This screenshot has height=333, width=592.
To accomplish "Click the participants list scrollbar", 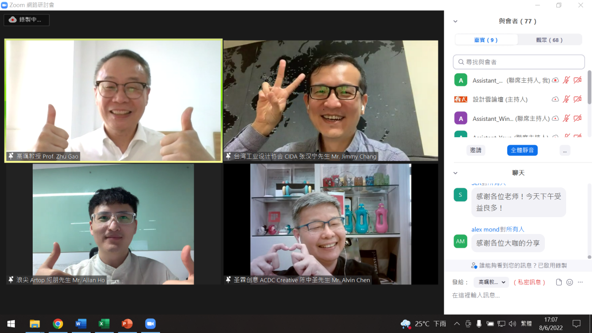I will click(x=589, y=87).
